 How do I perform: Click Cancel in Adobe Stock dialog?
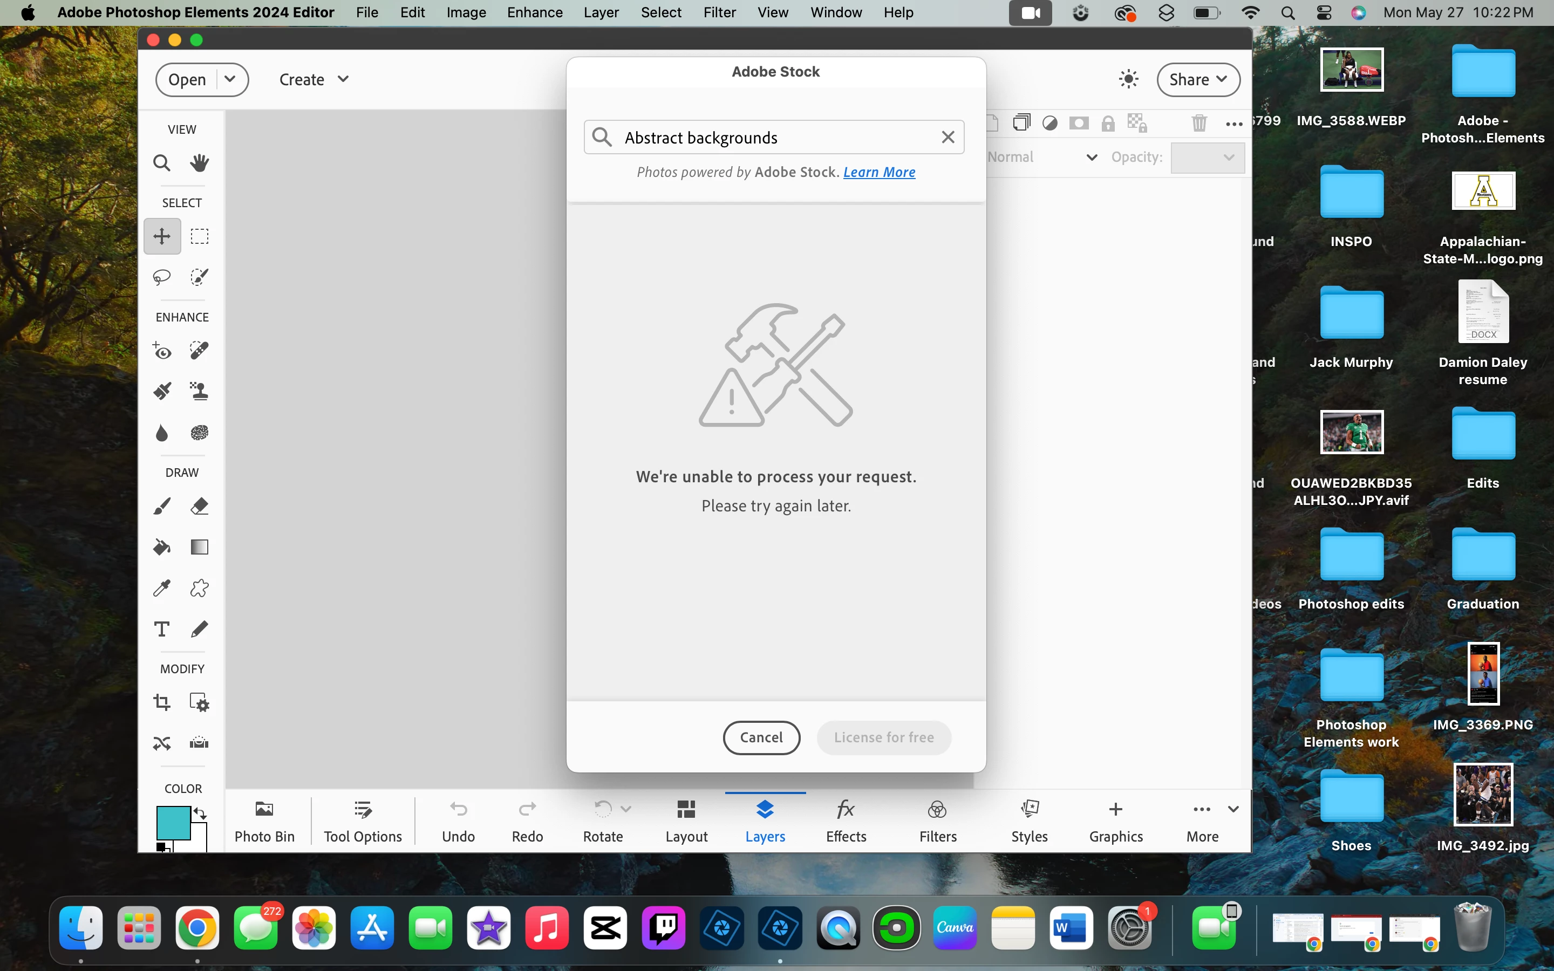click(x=761, y=737)
